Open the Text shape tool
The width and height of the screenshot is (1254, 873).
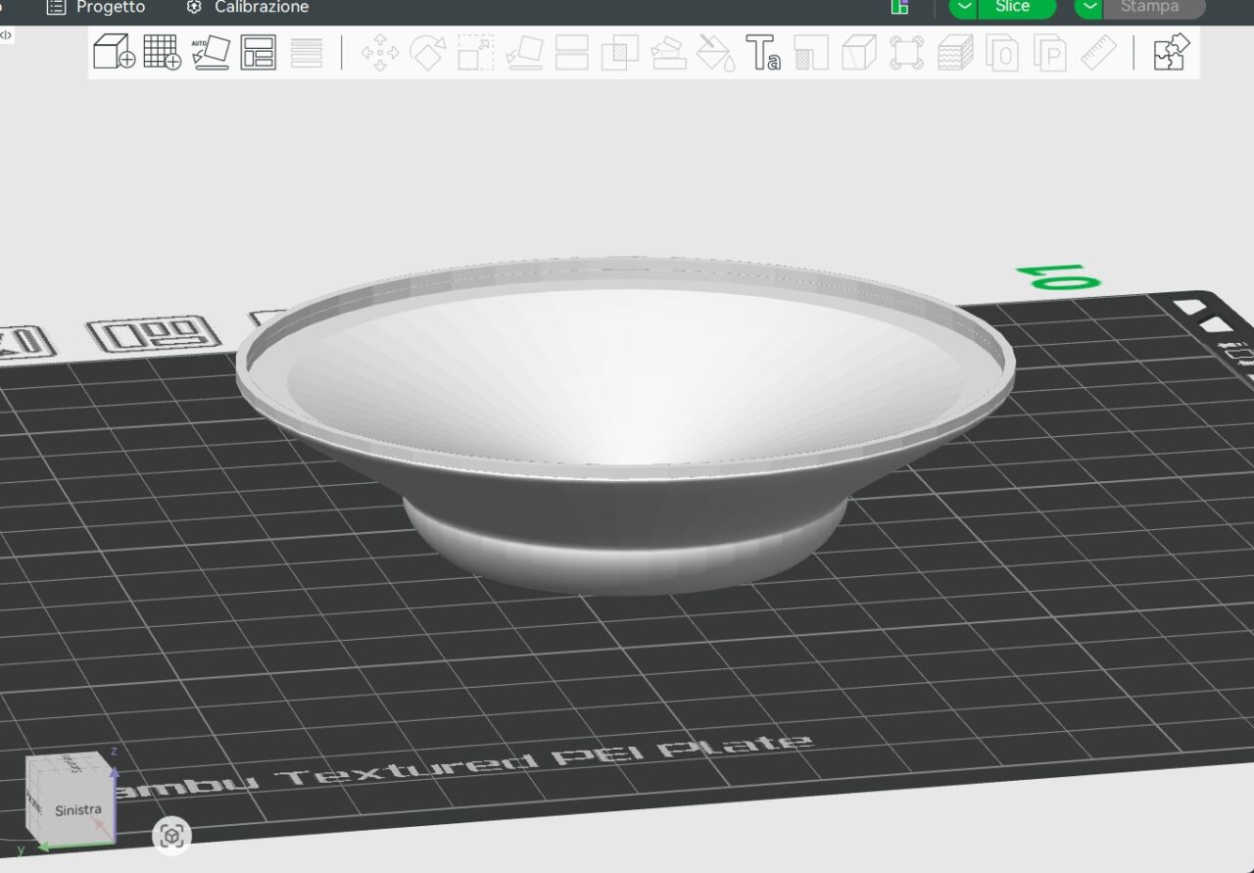coord(763,52)
